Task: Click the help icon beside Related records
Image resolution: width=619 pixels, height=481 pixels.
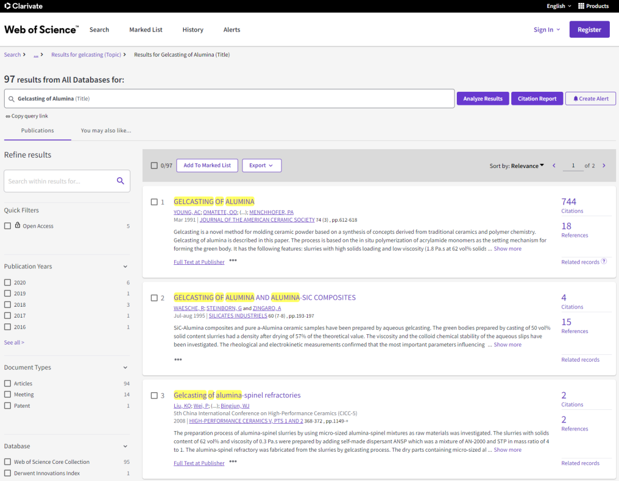Action: coord(604,261)
